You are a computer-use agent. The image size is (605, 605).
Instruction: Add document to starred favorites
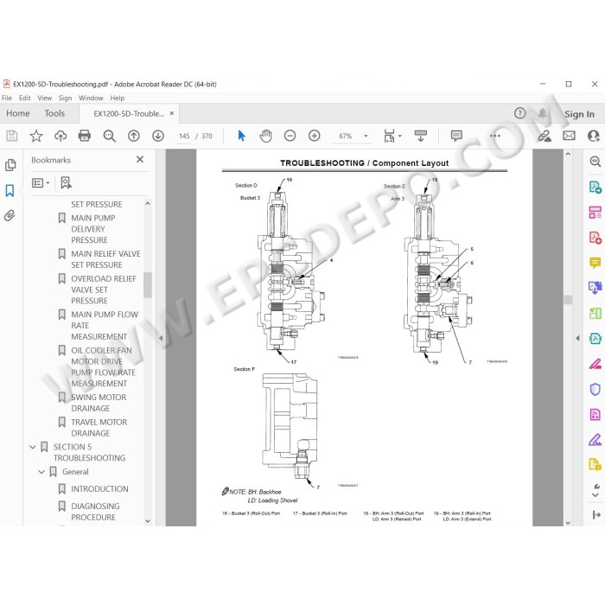[x=36, y=136]
